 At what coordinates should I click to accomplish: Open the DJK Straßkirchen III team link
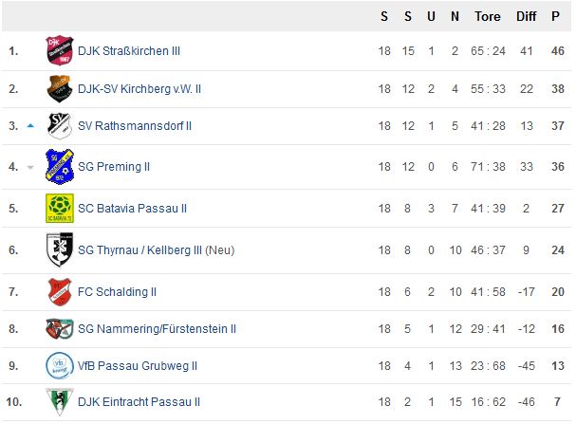pyautogui.click(x=129, y=51)
